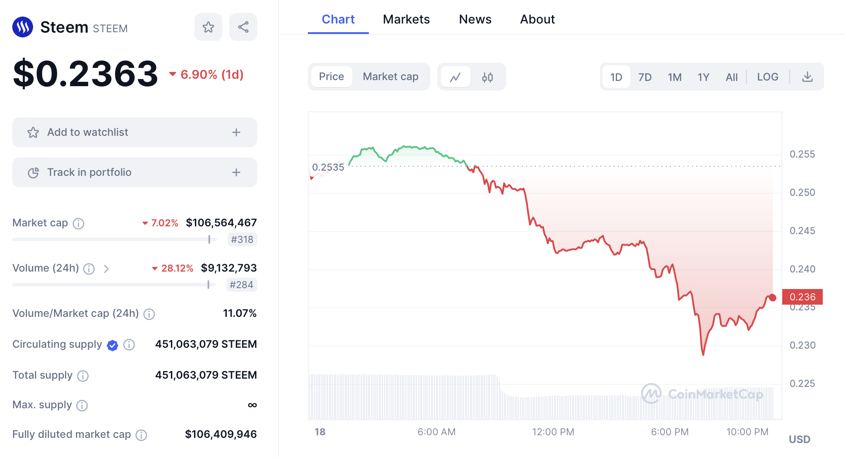Expand Add to watchlist plus
The height and width of the screenshot is (457, 845).
tap(236, 132)
